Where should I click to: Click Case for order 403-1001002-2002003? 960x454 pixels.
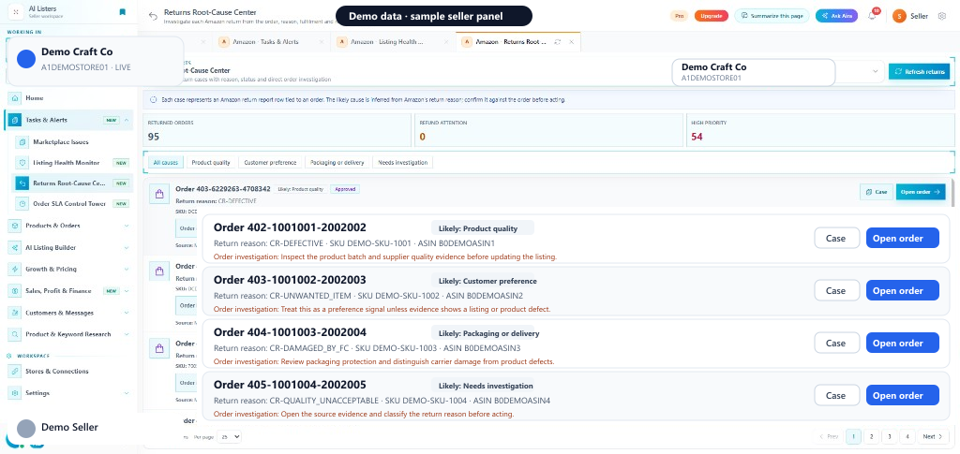[836, 291]
